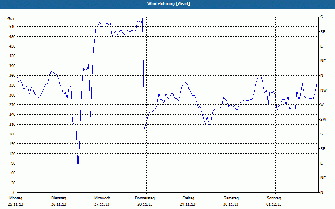
Task: Pick the 420 degree axis label
Action: (12, 56)
